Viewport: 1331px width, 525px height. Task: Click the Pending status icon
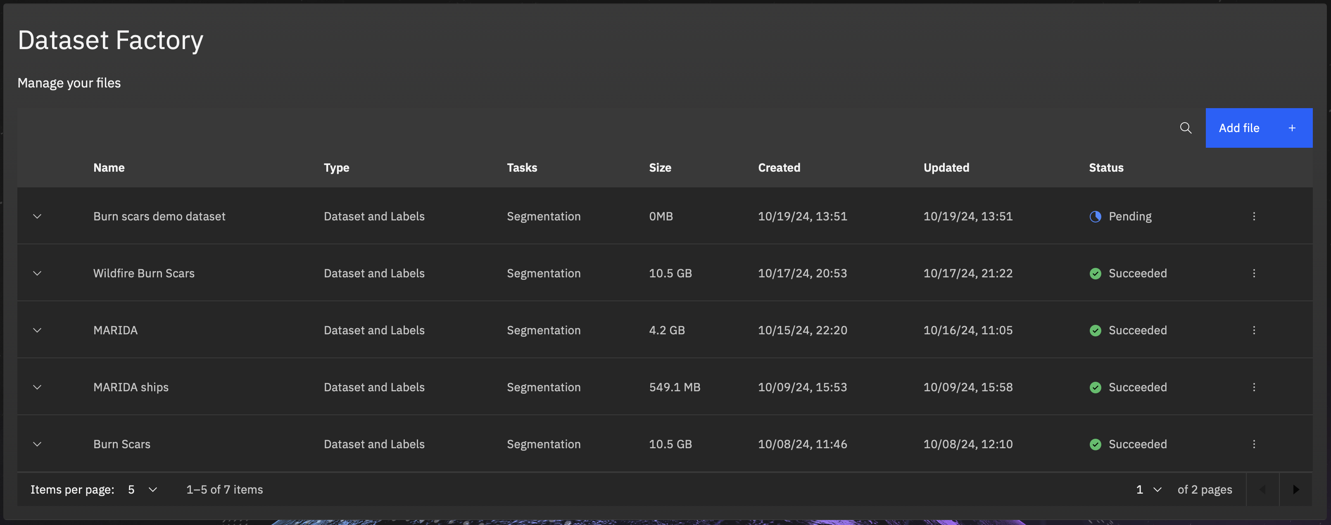(x=1095, y=217)
